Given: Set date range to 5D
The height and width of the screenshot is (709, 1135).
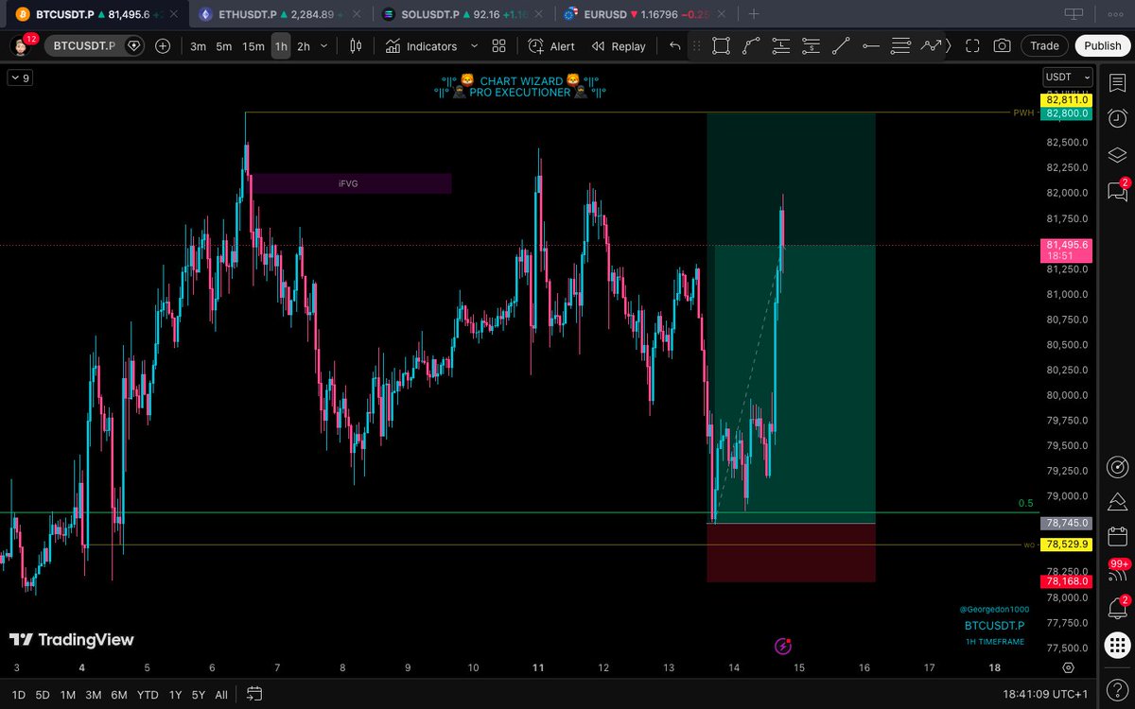Looking at the screenshot, I should 43,695.
